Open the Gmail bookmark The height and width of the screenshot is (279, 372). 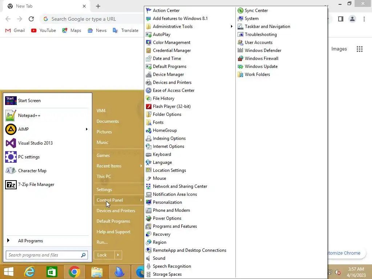point(15,31)
